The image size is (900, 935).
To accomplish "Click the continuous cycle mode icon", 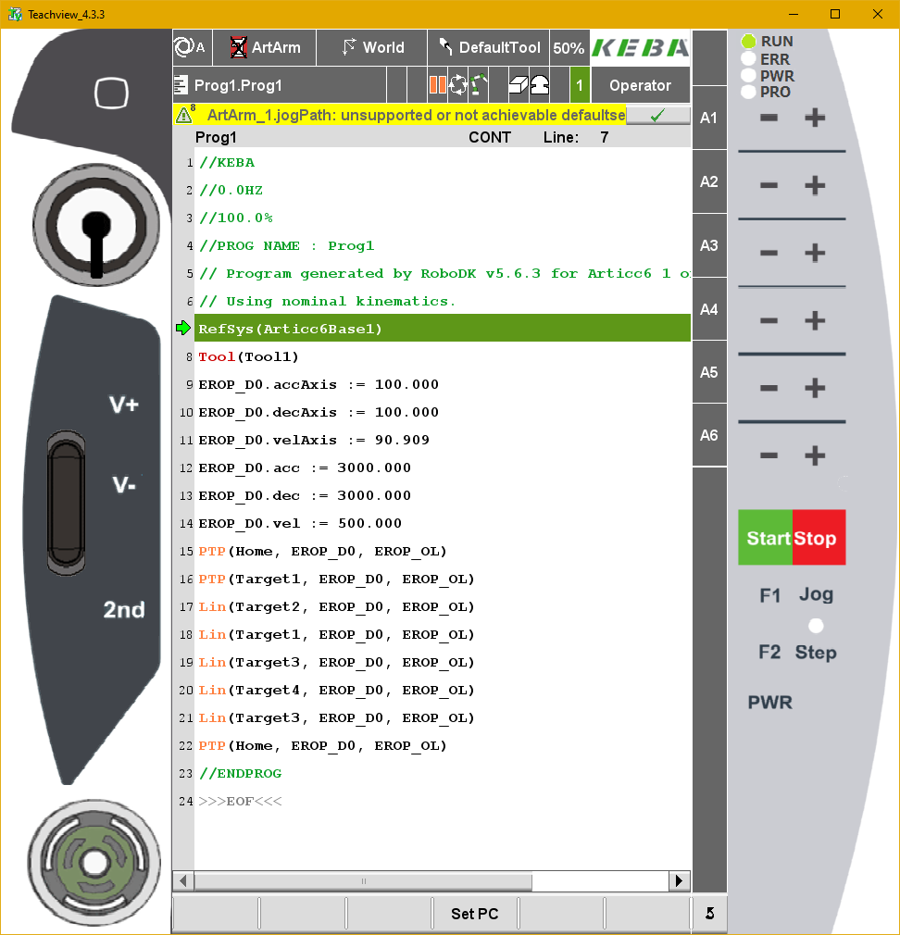I will 457,85.
